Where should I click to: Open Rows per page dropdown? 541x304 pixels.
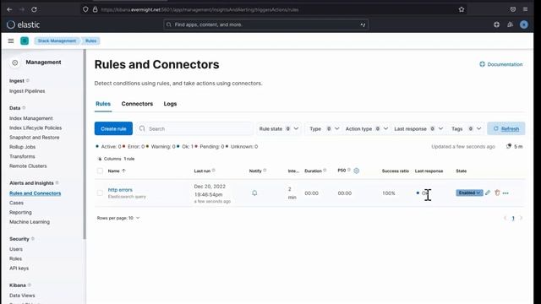tap(118, 218)
